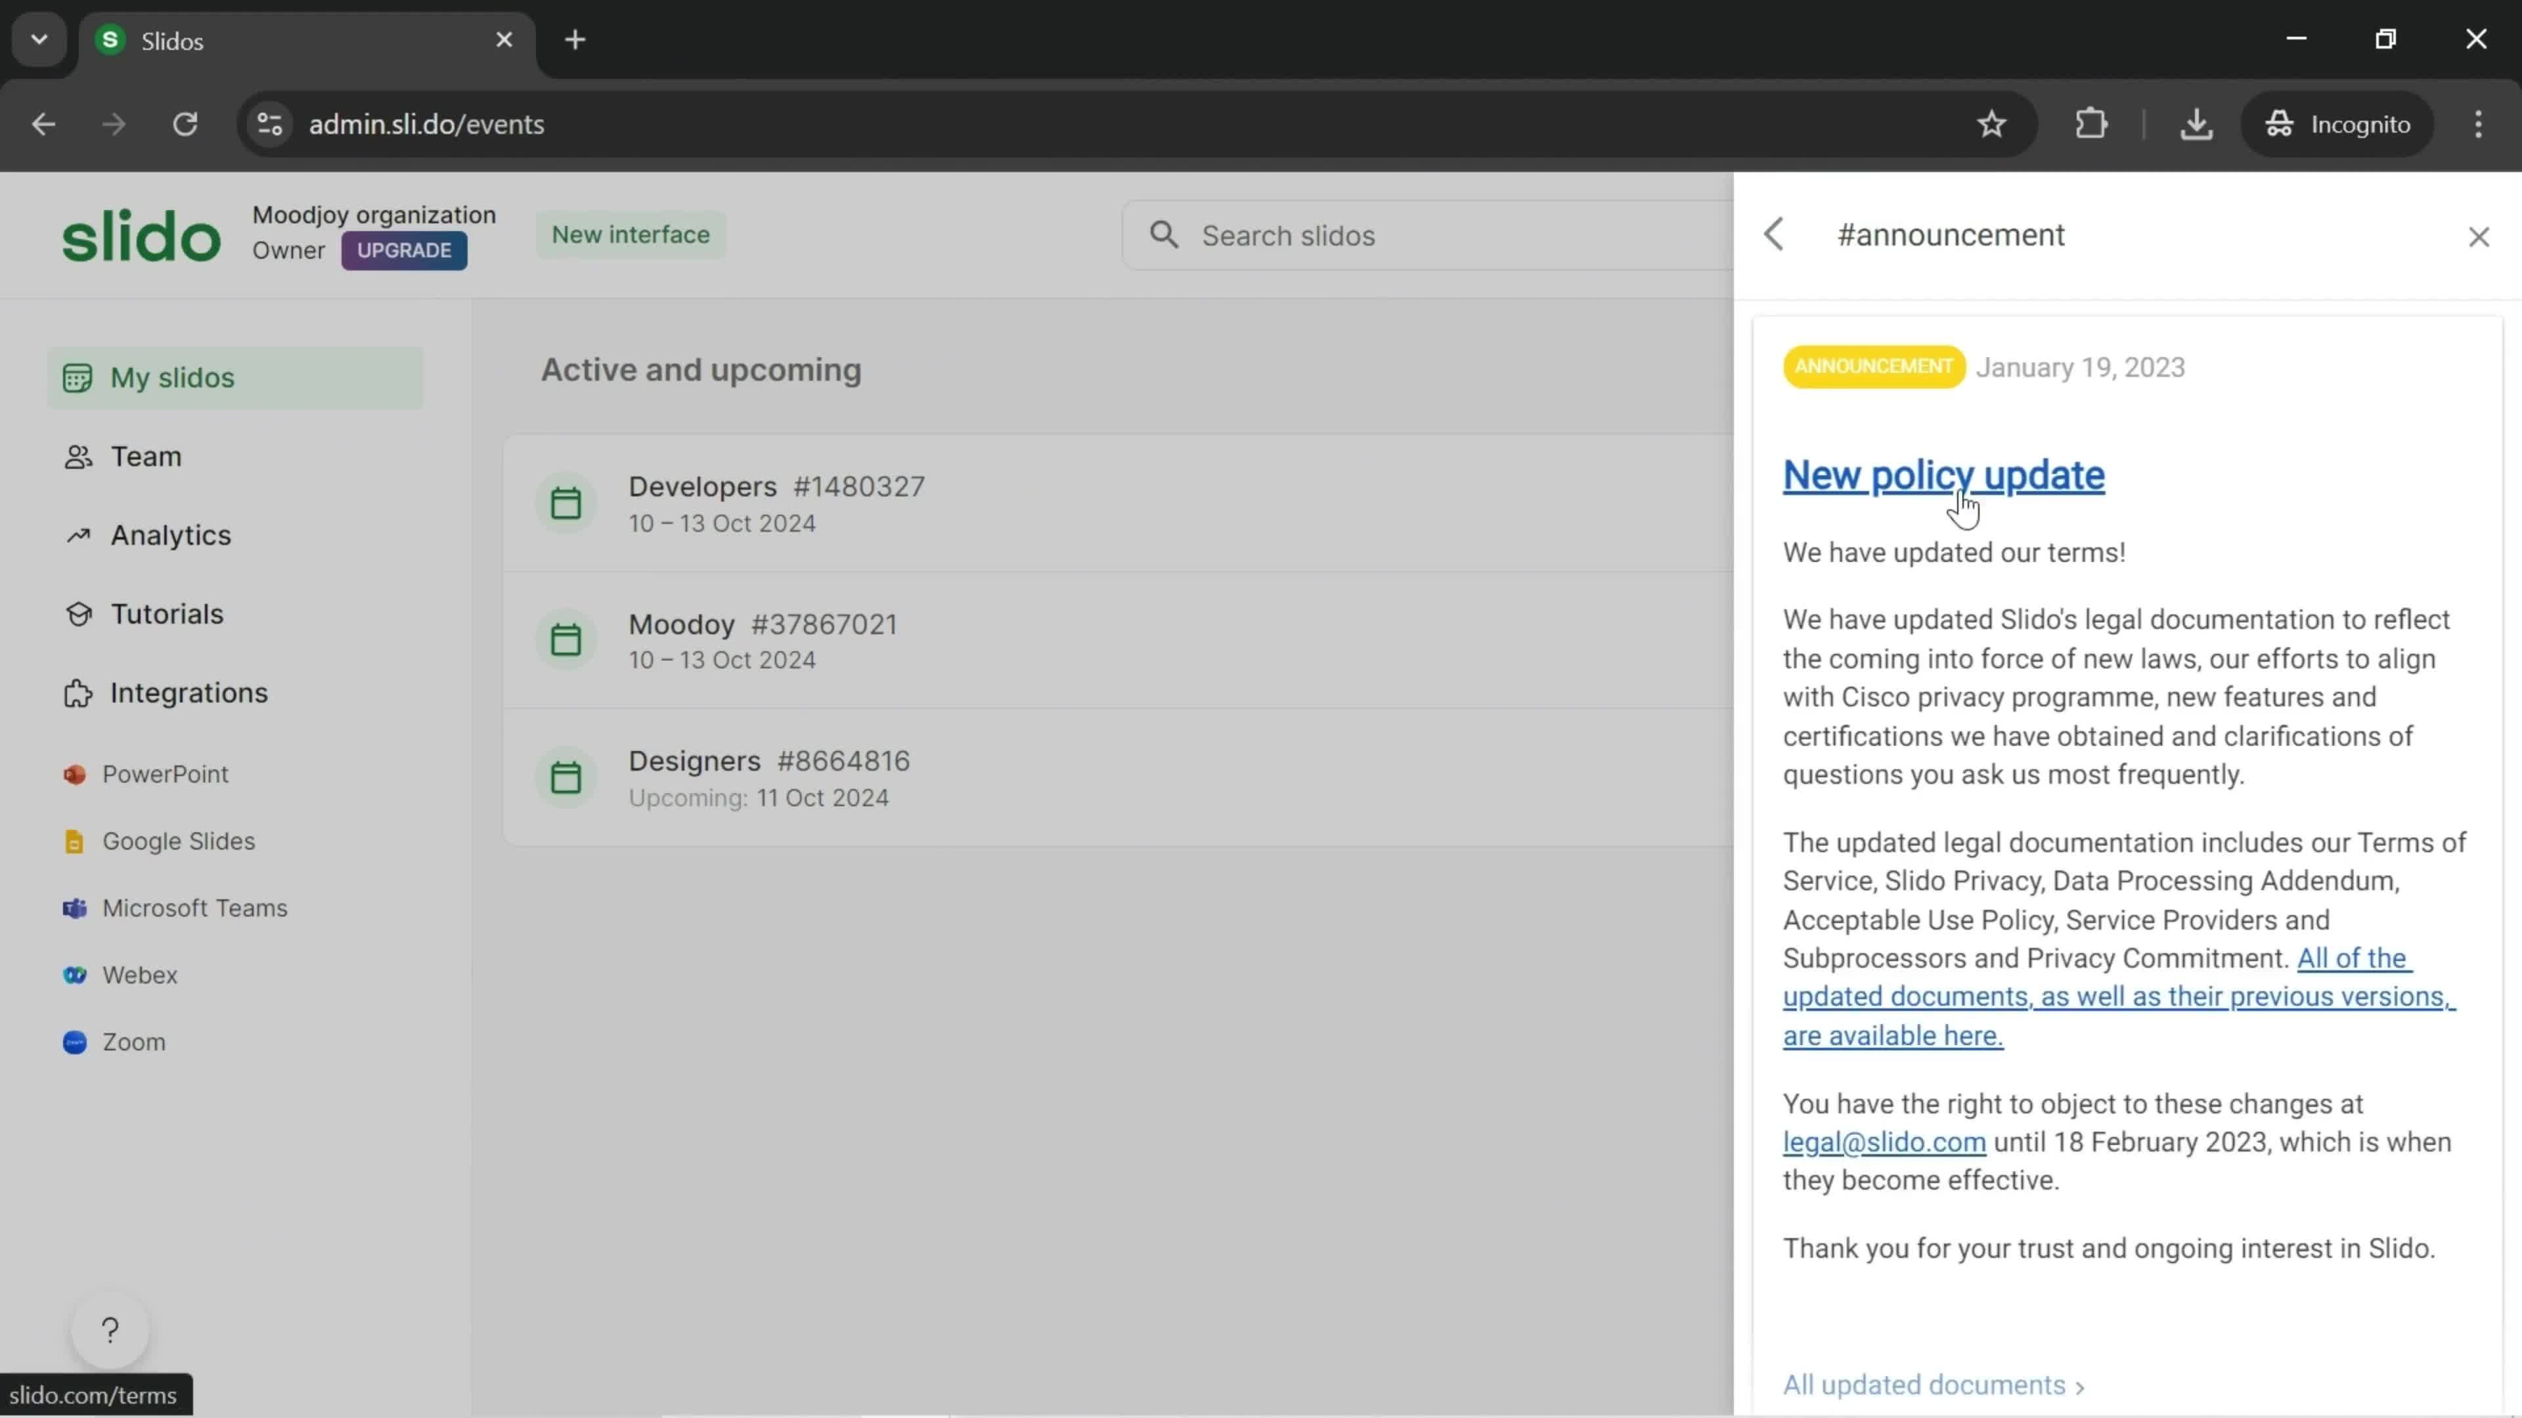
Task: Click the address bar URL
Action: pyautogui.click(x=427, y=124)
